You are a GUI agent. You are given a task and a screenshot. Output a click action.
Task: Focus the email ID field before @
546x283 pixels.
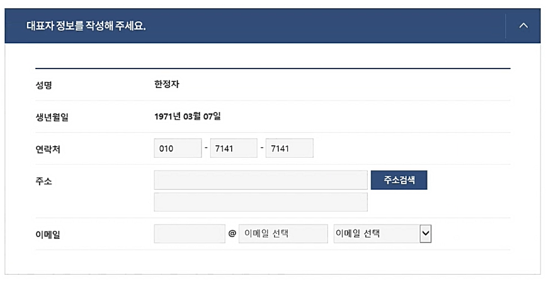pyautogui.click(x=190, y=233)
